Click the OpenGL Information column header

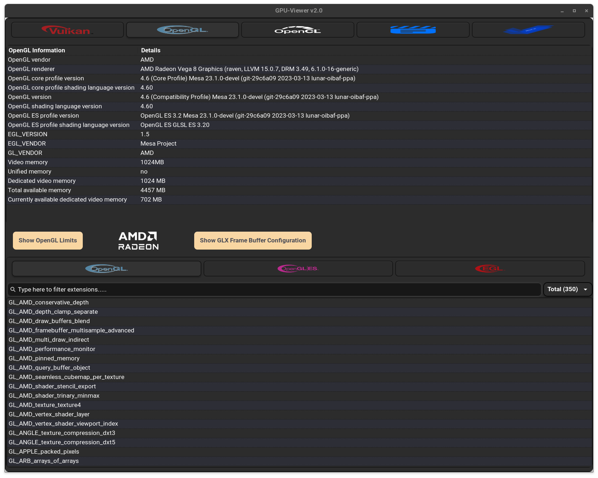(x=37, y=50)
